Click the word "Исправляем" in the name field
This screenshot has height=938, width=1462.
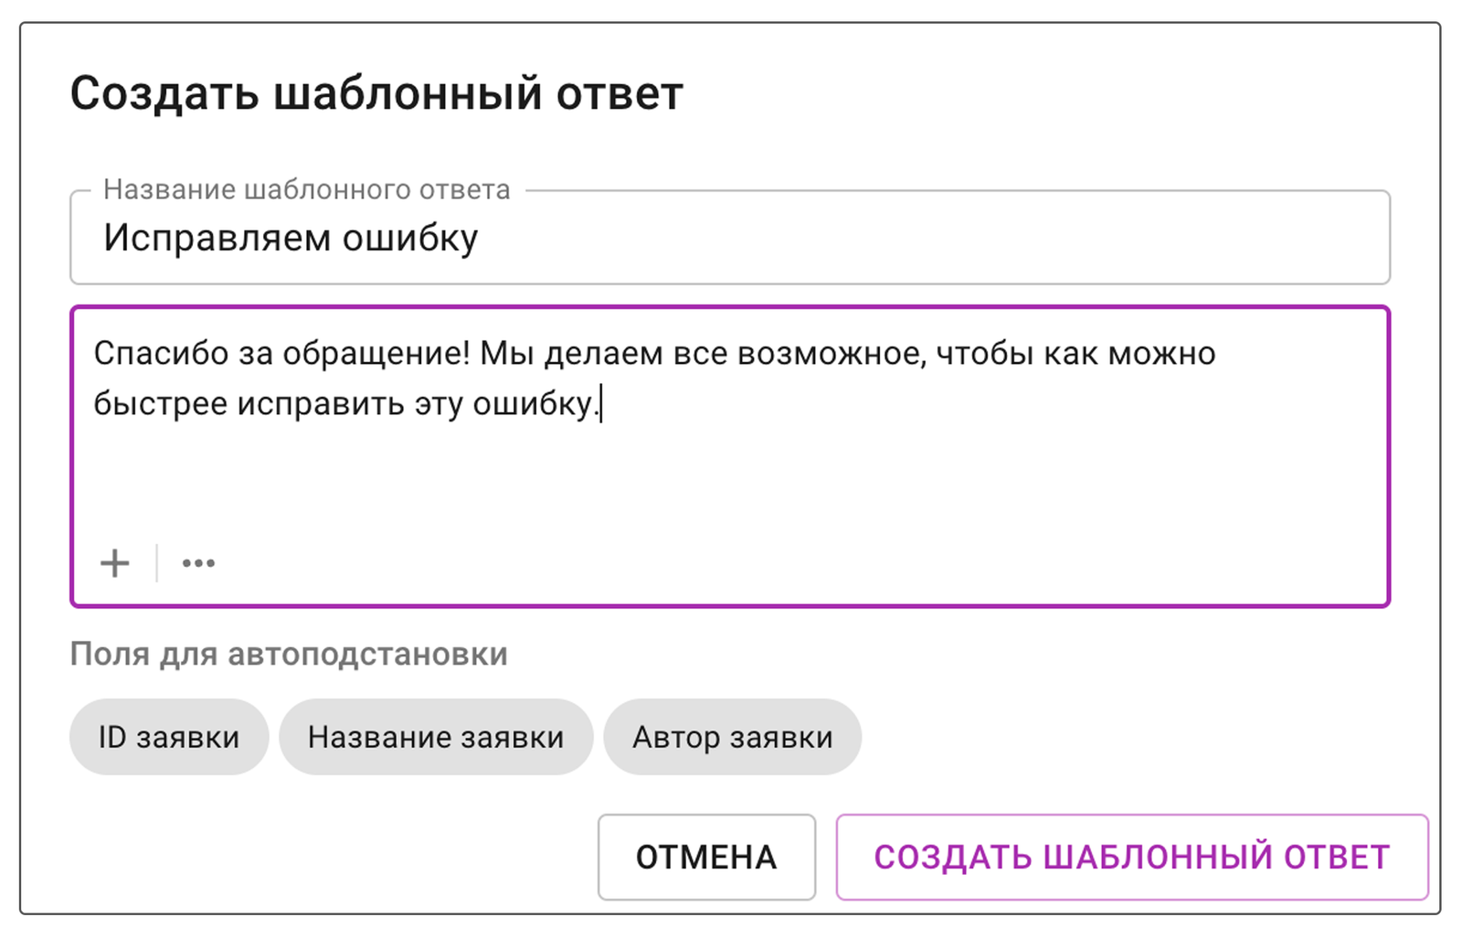tap(217, 239)
